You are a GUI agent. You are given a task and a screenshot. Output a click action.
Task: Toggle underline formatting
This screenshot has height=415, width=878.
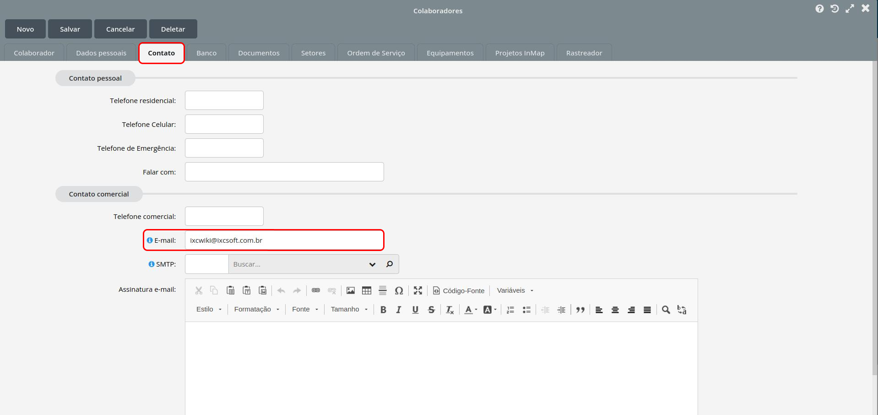(x=415, y=310)
